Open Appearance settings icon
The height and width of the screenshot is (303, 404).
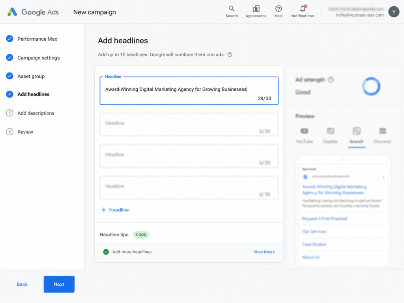[256, 9]
